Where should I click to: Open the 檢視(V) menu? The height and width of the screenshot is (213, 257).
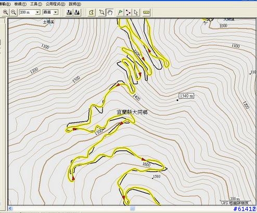point(20,4)
